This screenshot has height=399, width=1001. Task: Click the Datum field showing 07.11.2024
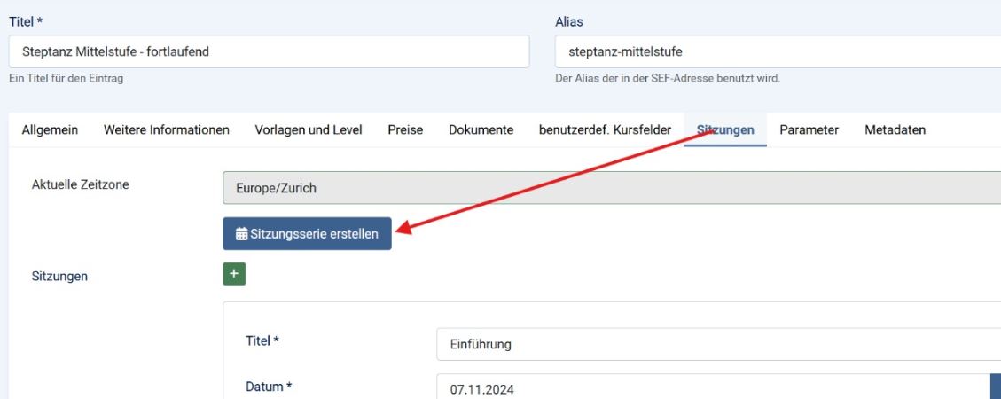pyautogui.click(x=714, y=388)
